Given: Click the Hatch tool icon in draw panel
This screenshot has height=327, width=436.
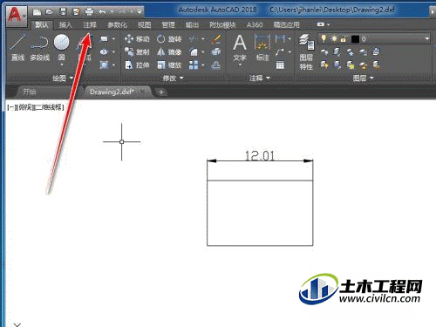Looking at the screenshot, I should 104,65.
